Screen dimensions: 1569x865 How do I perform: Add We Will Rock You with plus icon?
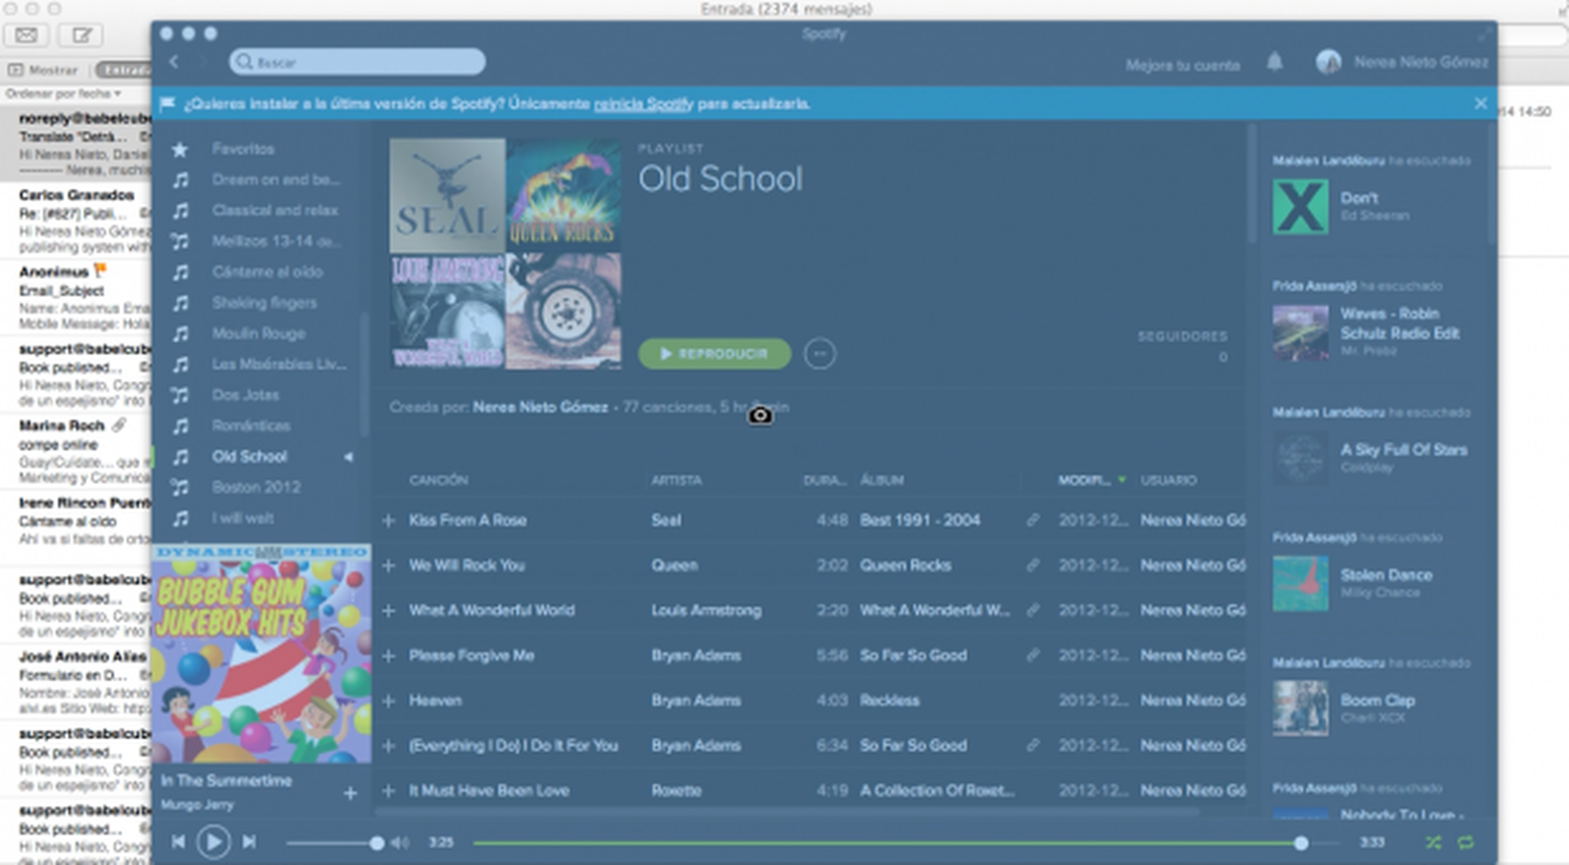(389, 565)
